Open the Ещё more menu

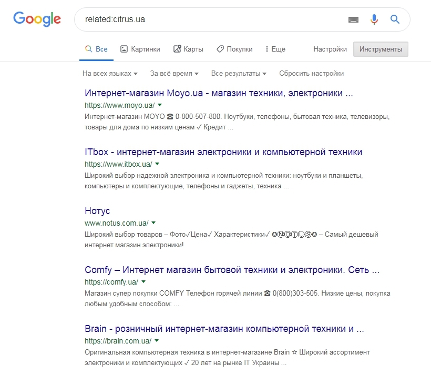coord(275,49)
